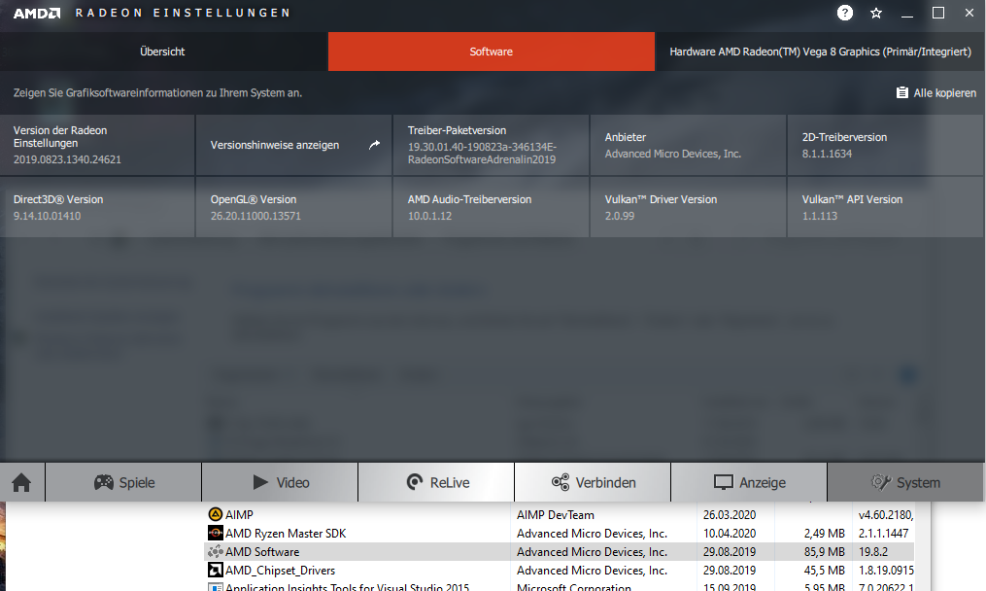Click date 10.04.2020 in Ryzen Master row
The image size is (986, 591).
(730, 533)
